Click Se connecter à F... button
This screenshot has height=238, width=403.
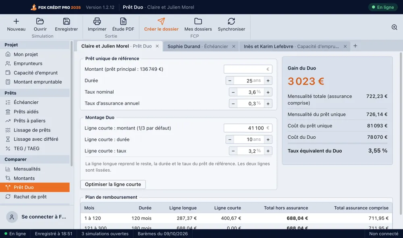pyautogui.click(x=36, y=217)
